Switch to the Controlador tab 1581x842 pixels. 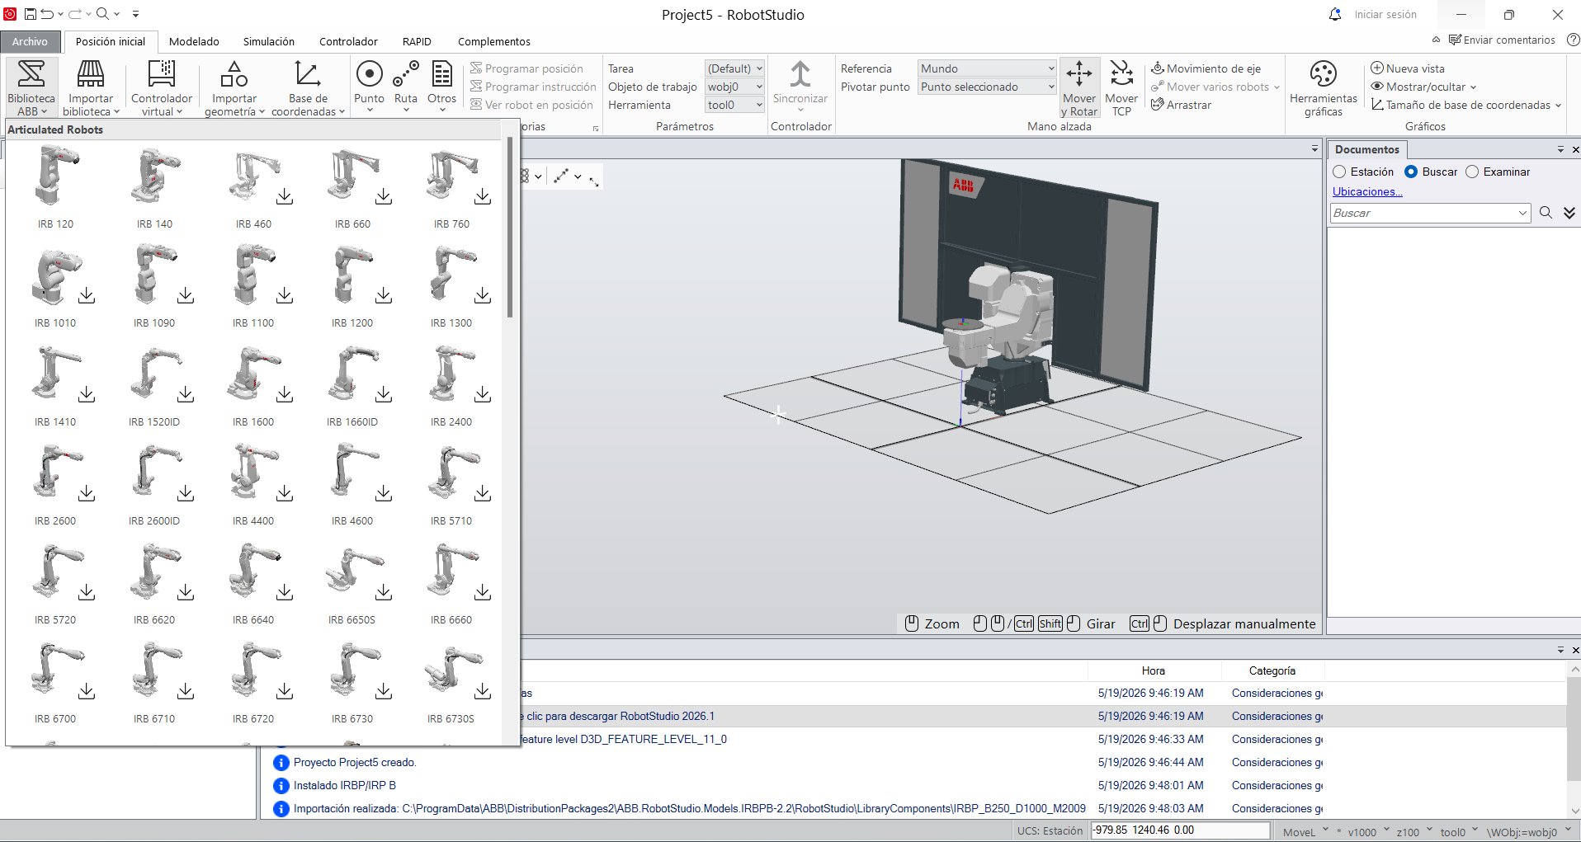[x=348, y=41]
